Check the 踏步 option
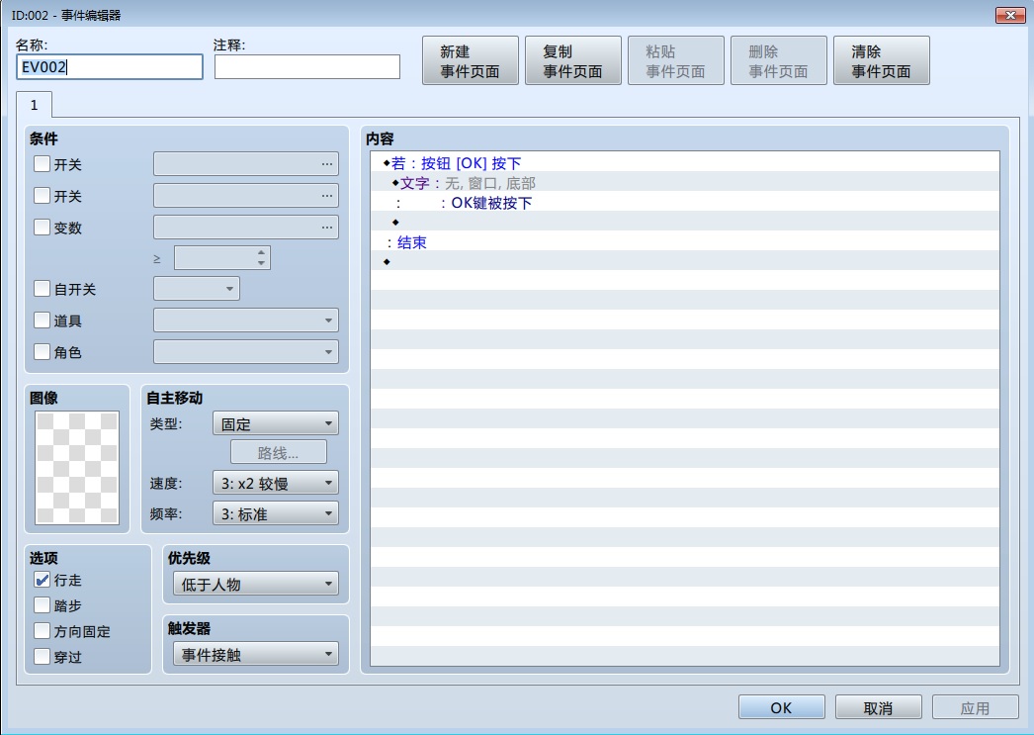 tap(42, 605)
